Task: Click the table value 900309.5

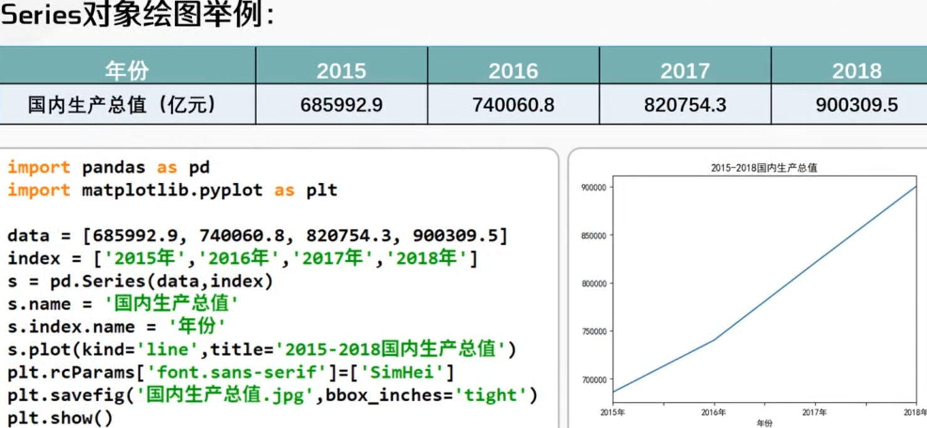Action: point(857,105)
